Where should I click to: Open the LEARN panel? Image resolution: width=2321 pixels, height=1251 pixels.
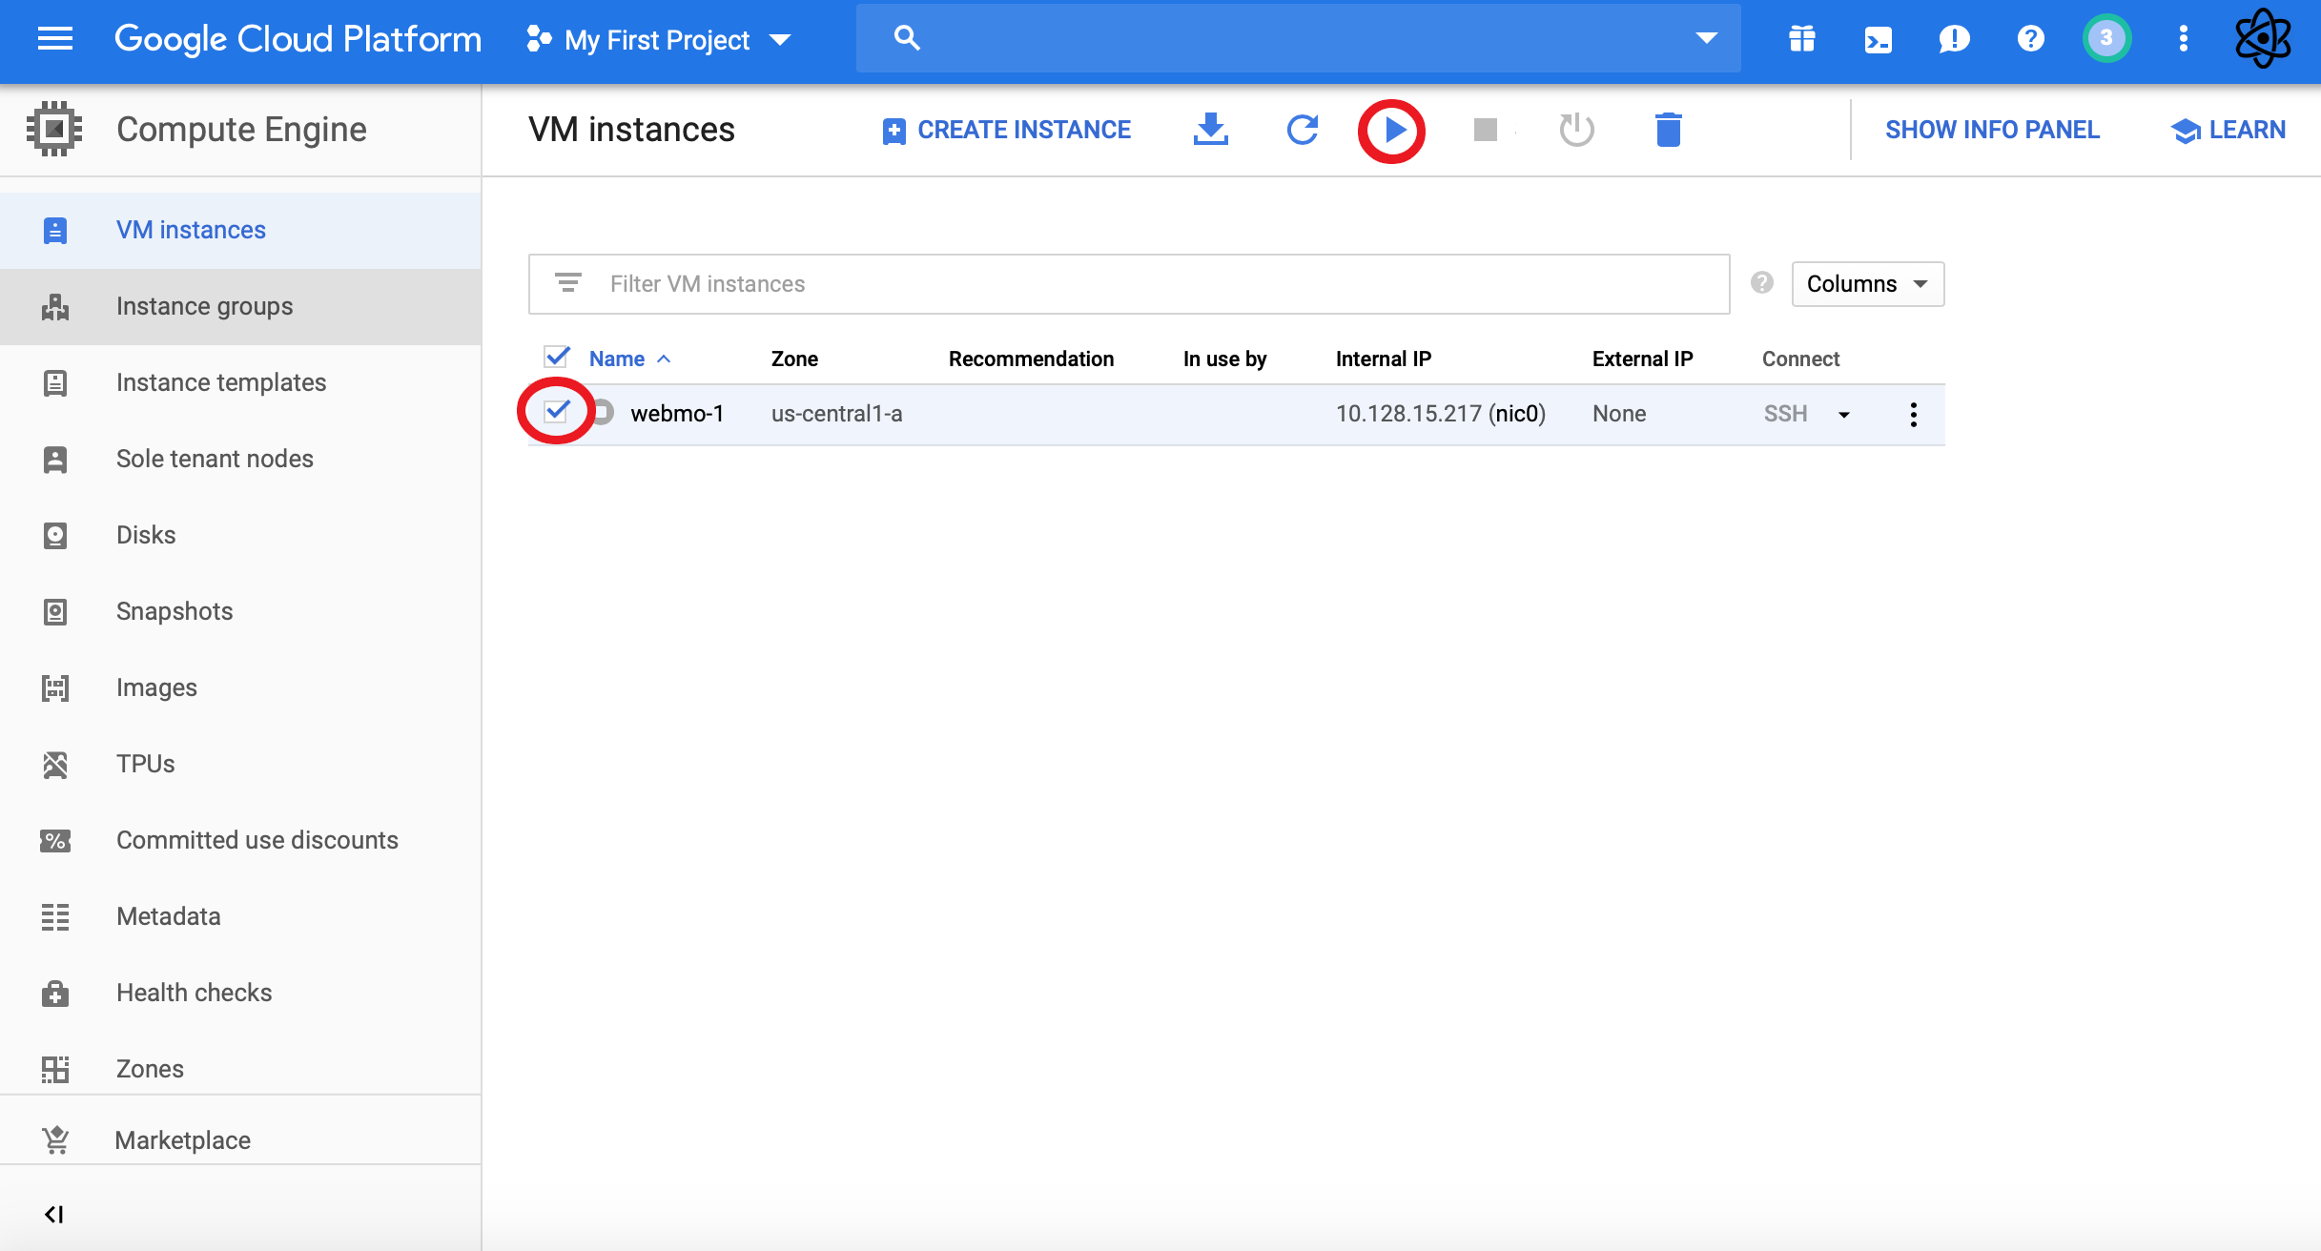tap(2228, 130)
